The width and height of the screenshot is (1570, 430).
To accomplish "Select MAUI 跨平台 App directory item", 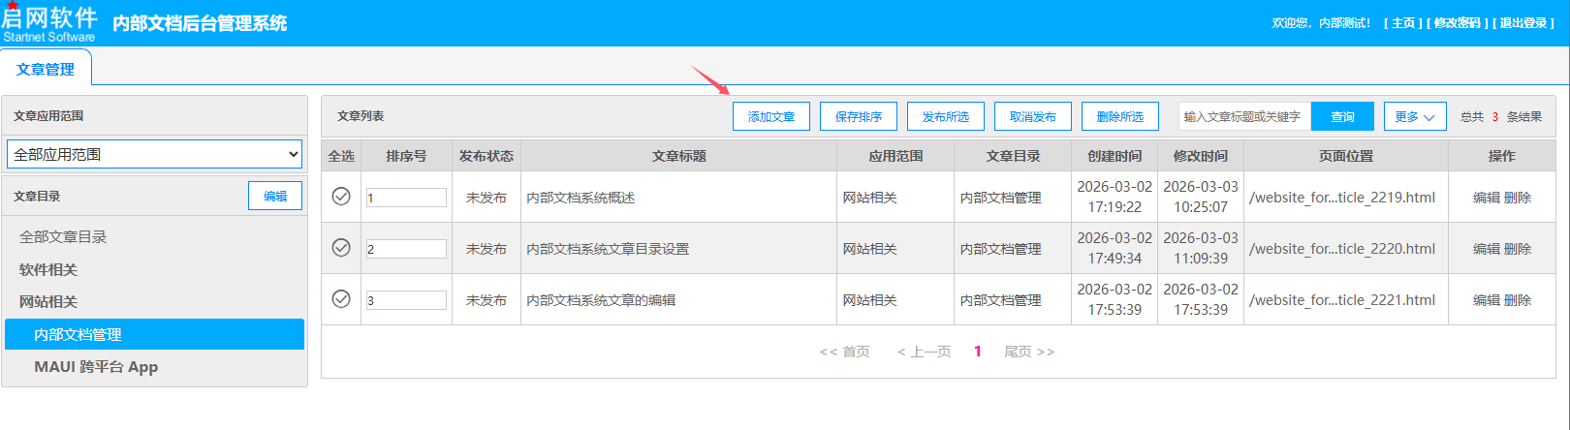I will tap(96, 366).
